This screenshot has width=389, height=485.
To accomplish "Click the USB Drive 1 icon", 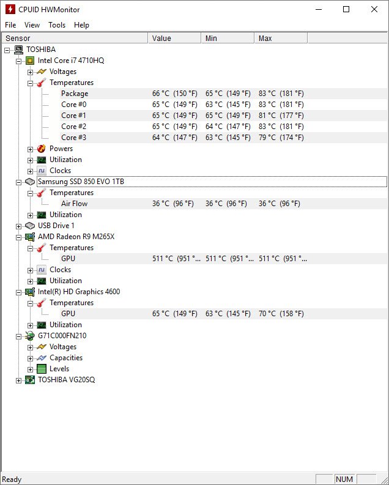I will tap(30, 226).
